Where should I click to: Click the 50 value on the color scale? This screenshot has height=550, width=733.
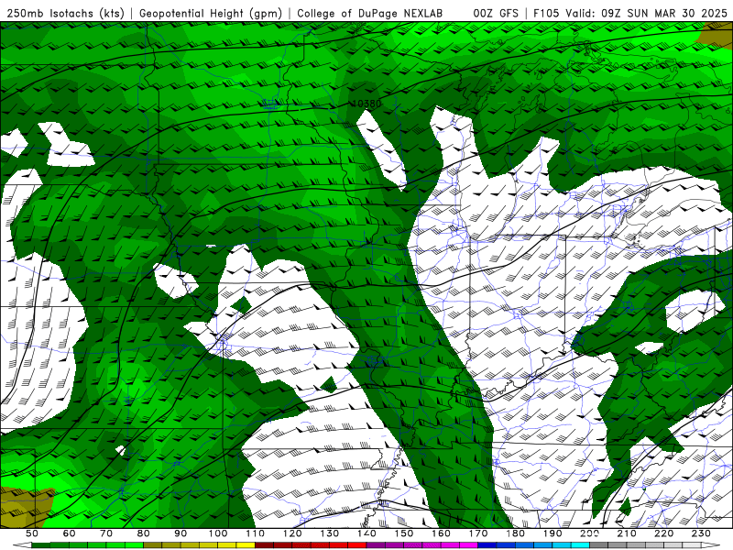(32, 533)
